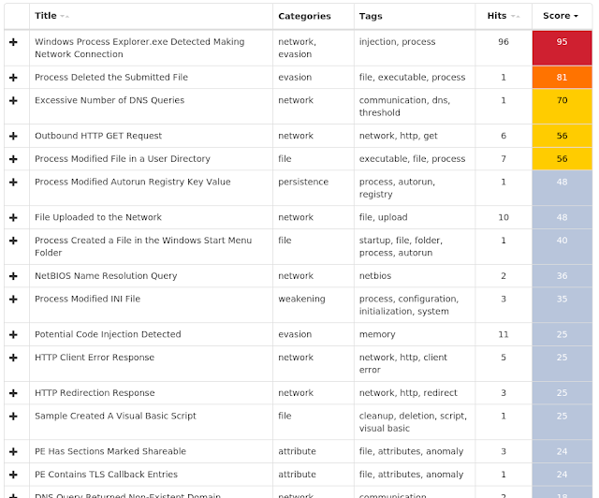Click plus icon beside Outbound HTTP GET Request
The height and width of the screenshot is (498, 599).
(x=14, y=136)
